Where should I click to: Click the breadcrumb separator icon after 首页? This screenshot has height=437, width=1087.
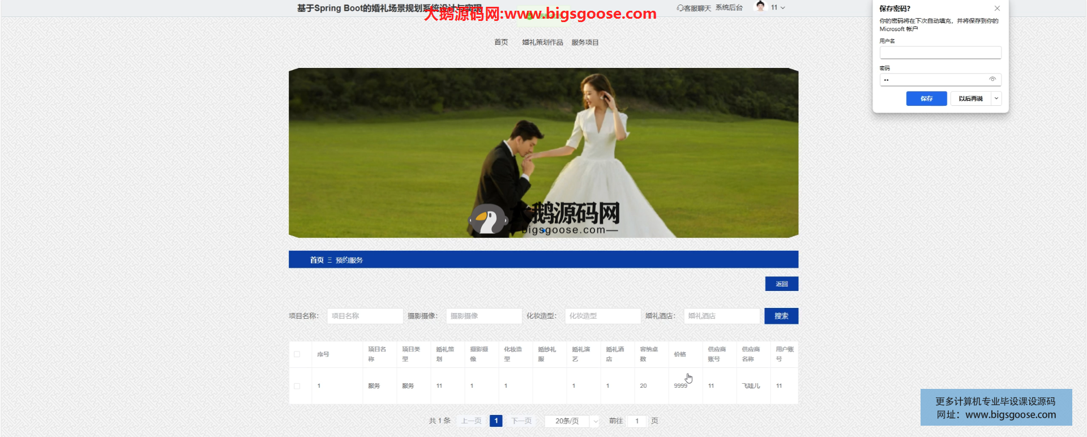(x=329, y=260)
